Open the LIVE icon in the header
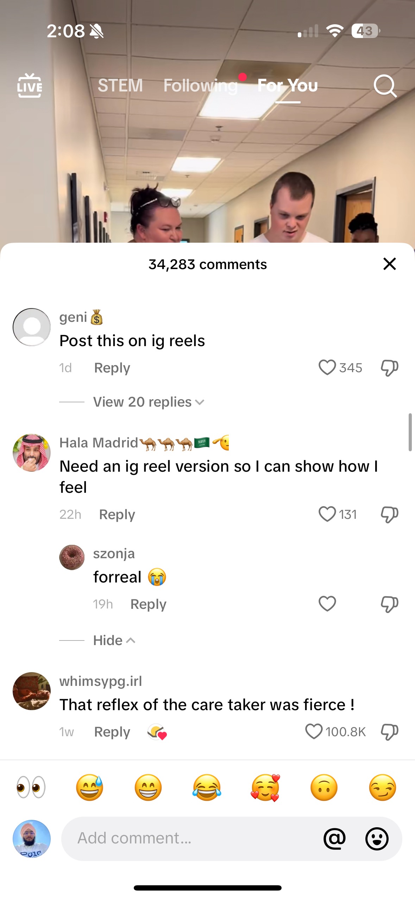This screenshot has height=899, width=415. click(x=30, y=85)
